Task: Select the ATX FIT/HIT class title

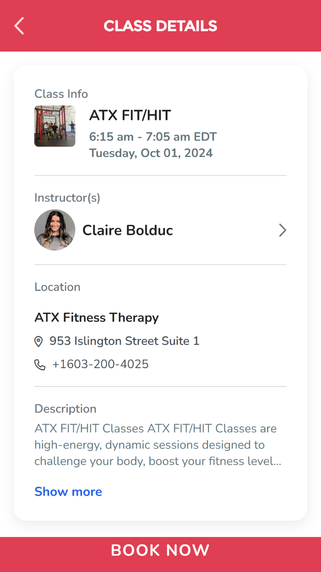Action: pos(130,115)
